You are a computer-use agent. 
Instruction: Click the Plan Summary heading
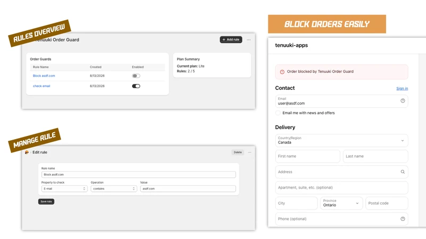point(189,59)
